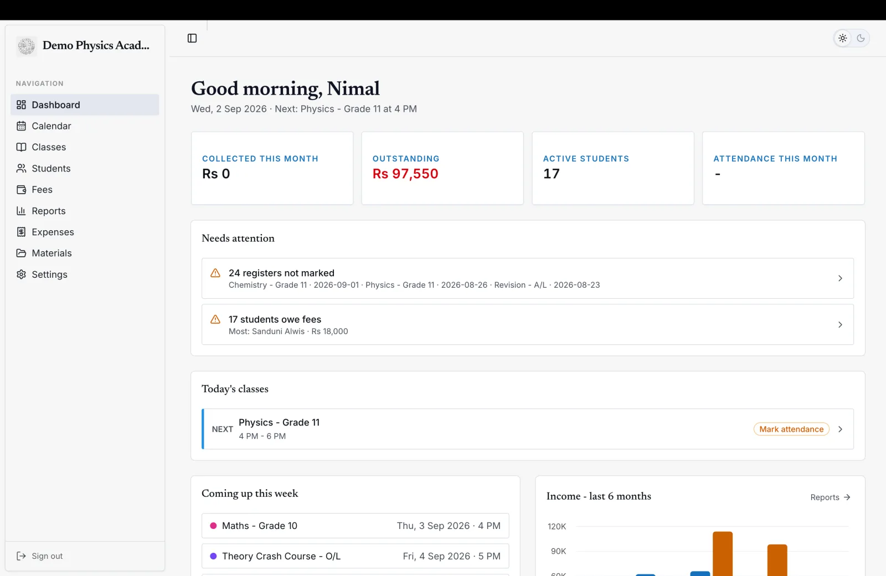This screenshot has height=576, width=886.
Task: Toggle the sidebar panel icon
Action: tap(192, 38)
